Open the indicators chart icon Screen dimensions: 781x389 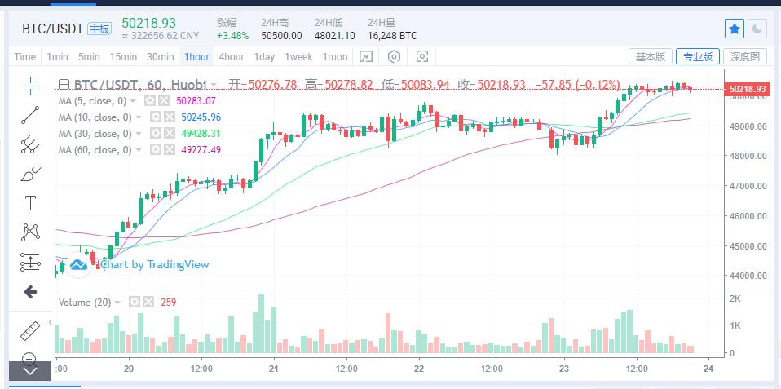(x=365, y=57)
